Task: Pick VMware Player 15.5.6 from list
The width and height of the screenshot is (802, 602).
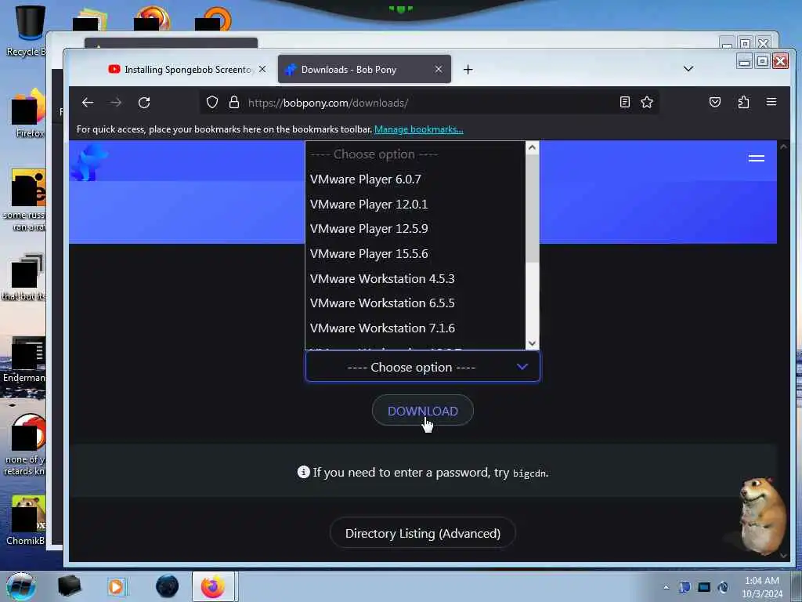Action: (x=415, y=253)
